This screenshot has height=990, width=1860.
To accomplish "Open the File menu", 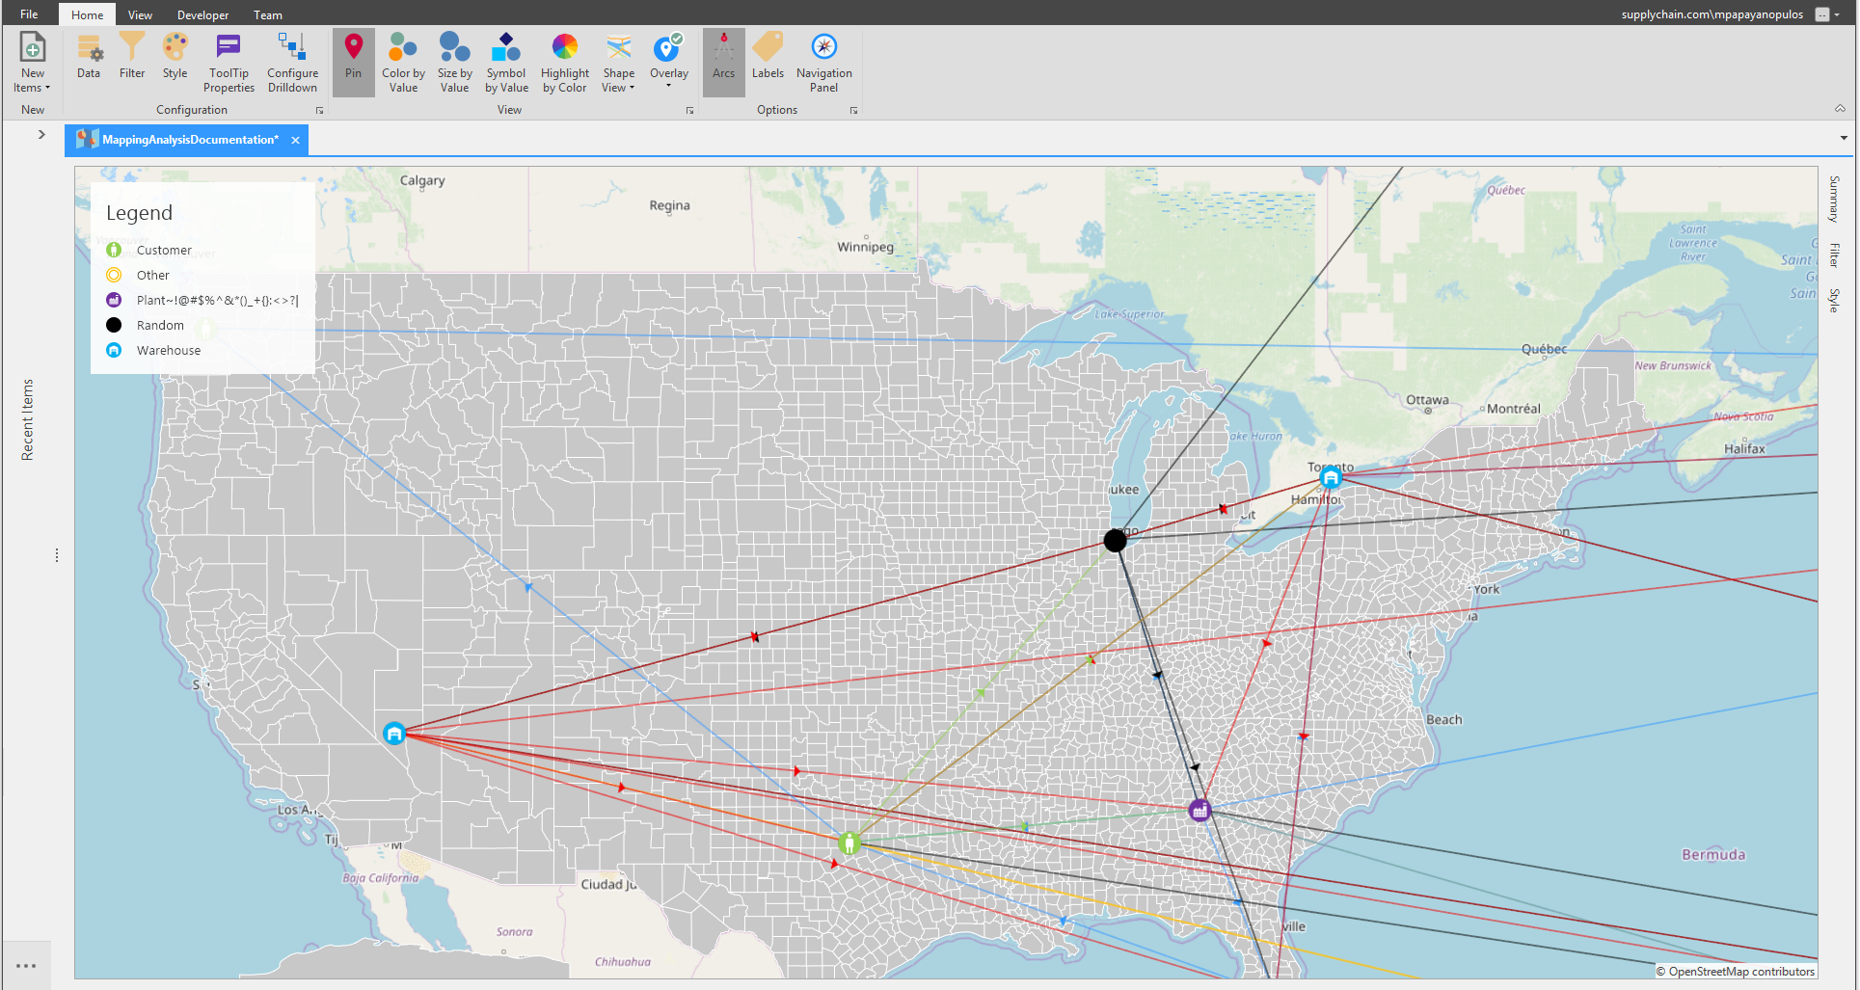I will click(x=29, y=14).
